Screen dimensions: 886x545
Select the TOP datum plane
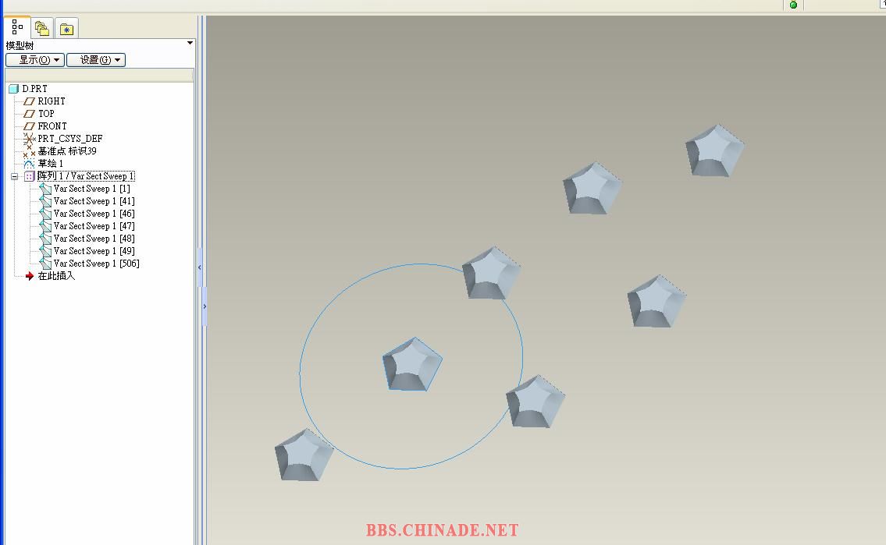[x=46, y=113]
